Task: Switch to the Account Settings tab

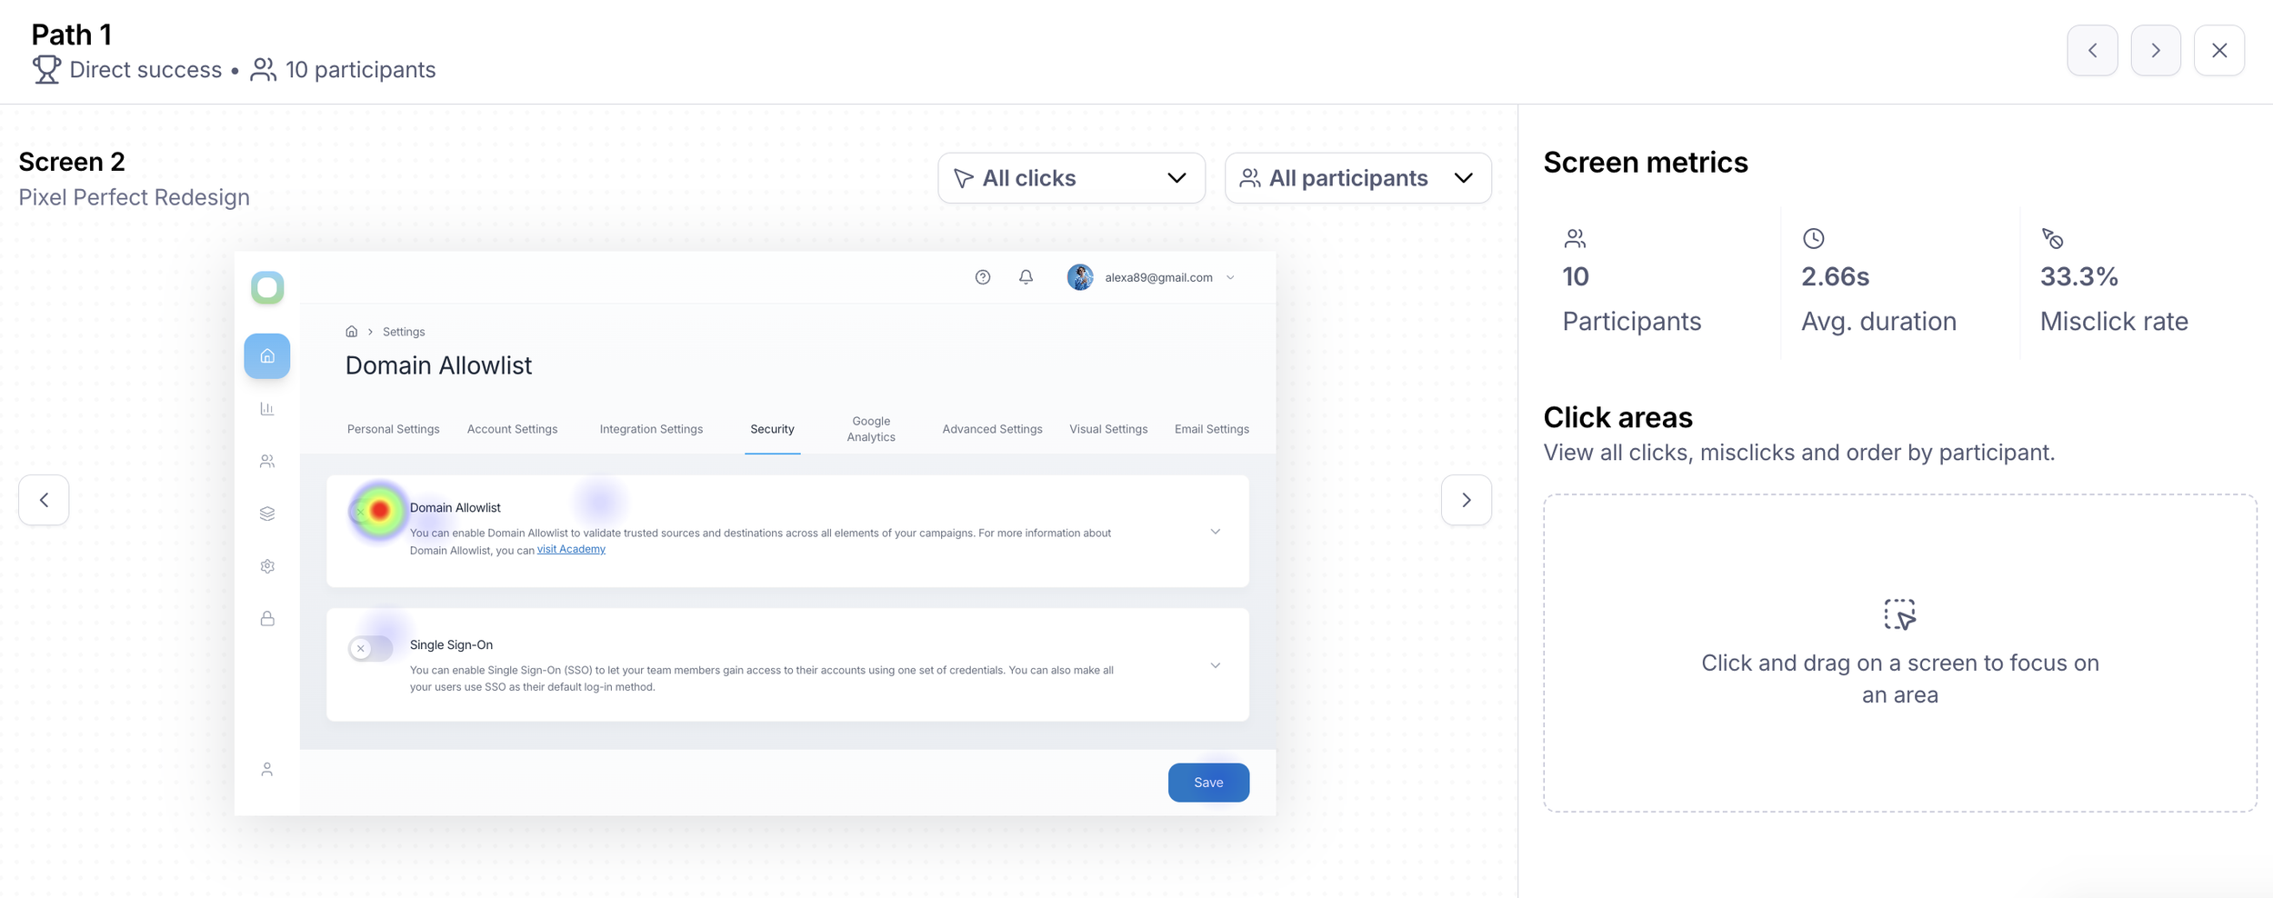Action: coord(512,429)
